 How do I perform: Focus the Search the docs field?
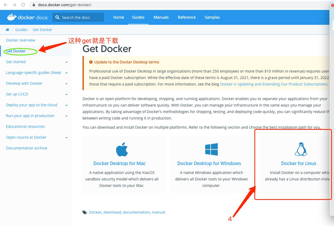pyautogui.click(x=78, y=17)
